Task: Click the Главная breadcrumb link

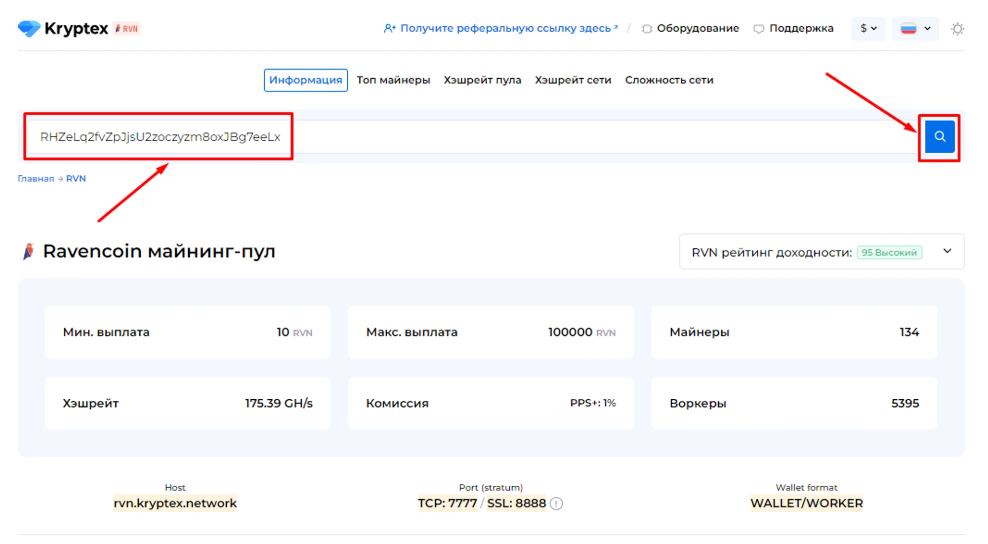Action: coord(36,179)
